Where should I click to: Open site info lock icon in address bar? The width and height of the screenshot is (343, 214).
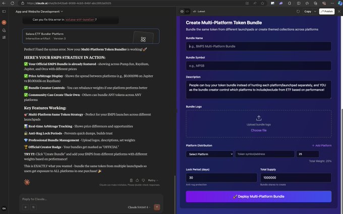23,4
